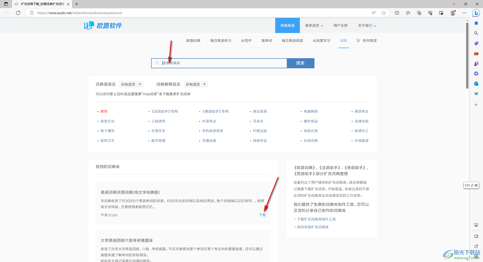Open split screen icon in toolbar

point(397,13)
